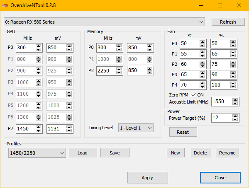Delete the selected profile

click(200, 153)
